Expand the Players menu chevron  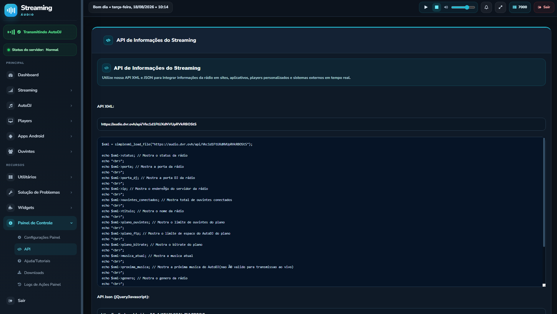click(71, 121)
